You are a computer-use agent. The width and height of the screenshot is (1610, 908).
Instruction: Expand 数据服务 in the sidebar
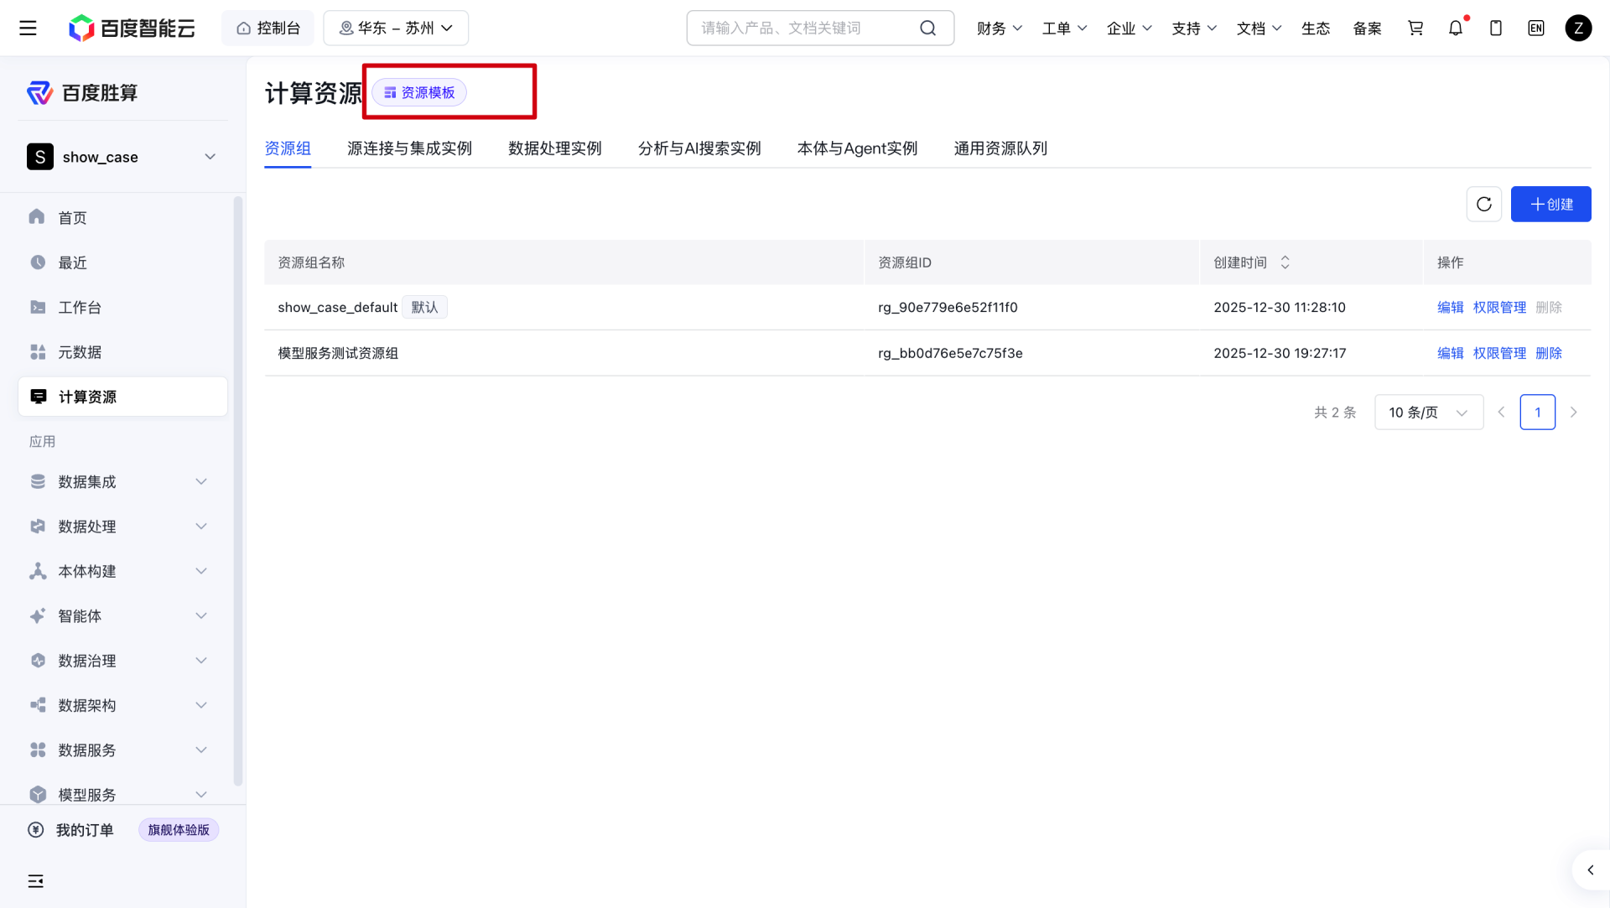122,750
